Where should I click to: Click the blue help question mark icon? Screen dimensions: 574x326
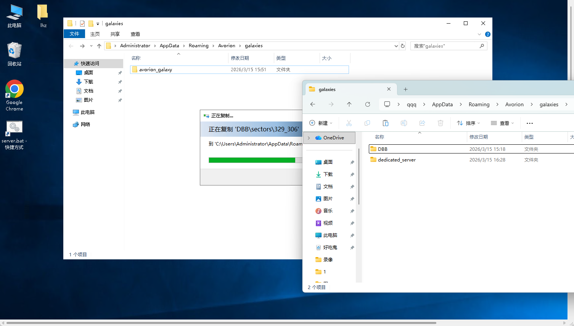[x=487, y=34]
